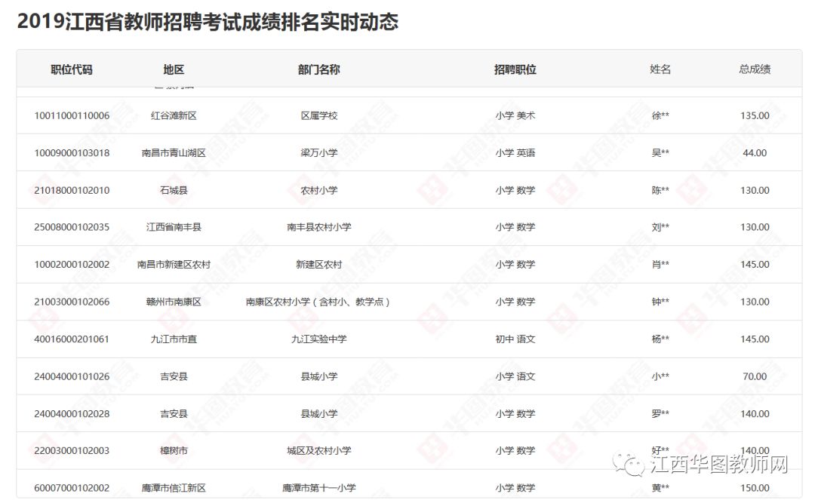Click region cell 南昌市青山湖区

pos(174,153)
